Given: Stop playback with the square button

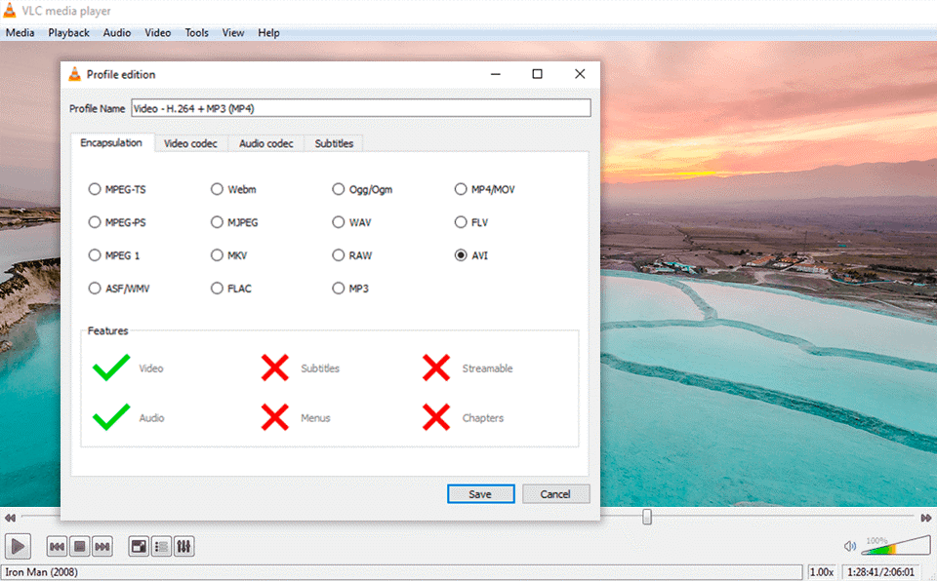Looking at the screenshot, I should point(79,546).
